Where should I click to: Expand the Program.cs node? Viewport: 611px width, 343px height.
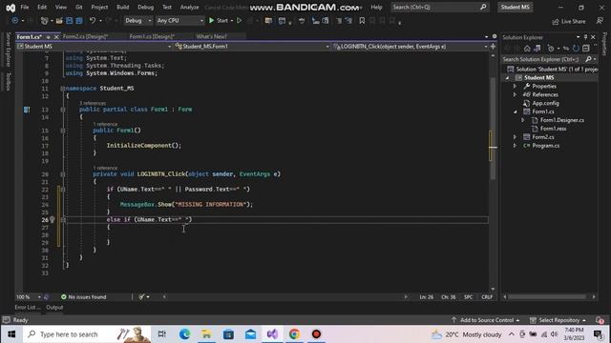click(x=515, y=146)
